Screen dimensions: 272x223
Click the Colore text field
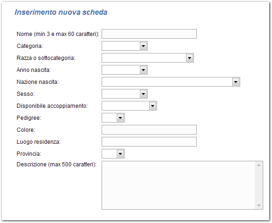[x=149, y=129]
